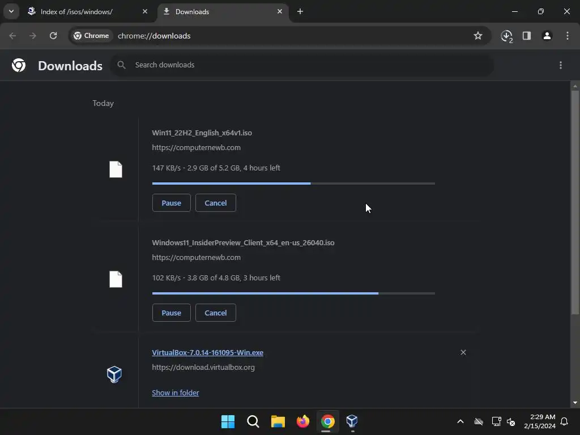Viewport: 580px width, 435px height.
Task: Click the muted volume tray icon
Action: coord(511,421)
